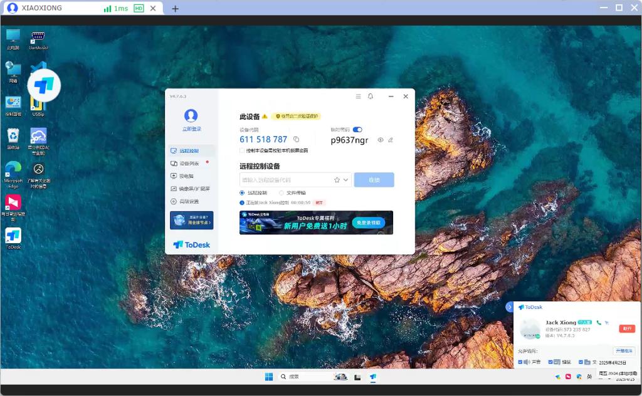The width and height of the screenshot is (642, 396).
Task: Open Microsoft Edge from the desktop
Action: [13, 175]
